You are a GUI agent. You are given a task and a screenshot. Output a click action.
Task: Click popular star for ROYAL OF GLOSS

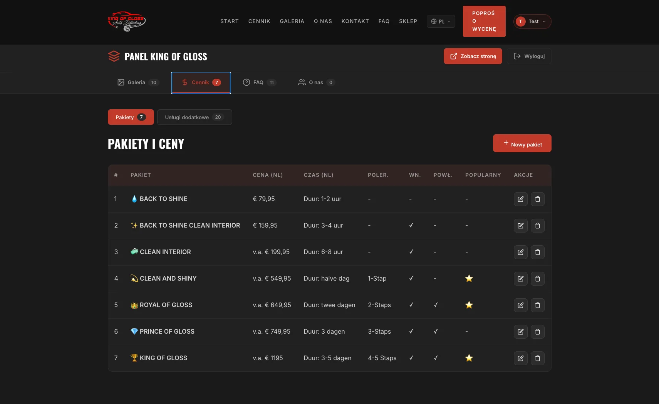[469, 305]
